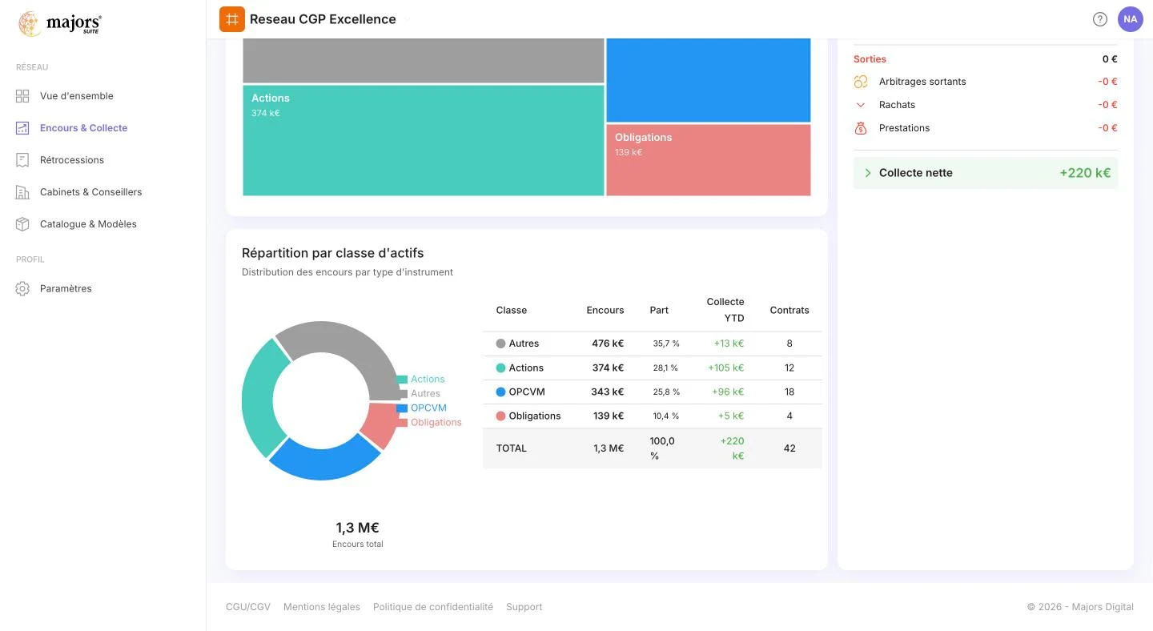Click the Autres legend label
Image resolution: width=1153 pixels, height=631 pixels.
tap(425, 394)
